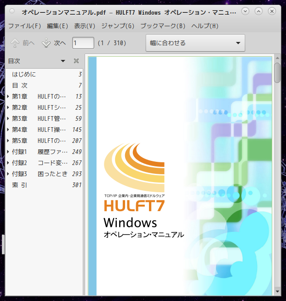Open the ジャンプ(G) menu
The width and height of the screenshot is (286, 301).
(x=118, y=26)
